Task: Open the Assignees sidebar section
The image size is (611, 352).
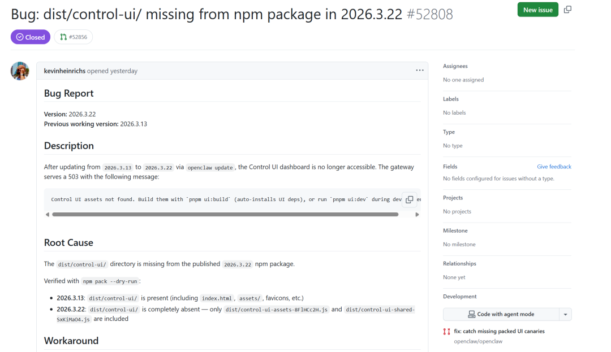Action: tap(455, 66)
